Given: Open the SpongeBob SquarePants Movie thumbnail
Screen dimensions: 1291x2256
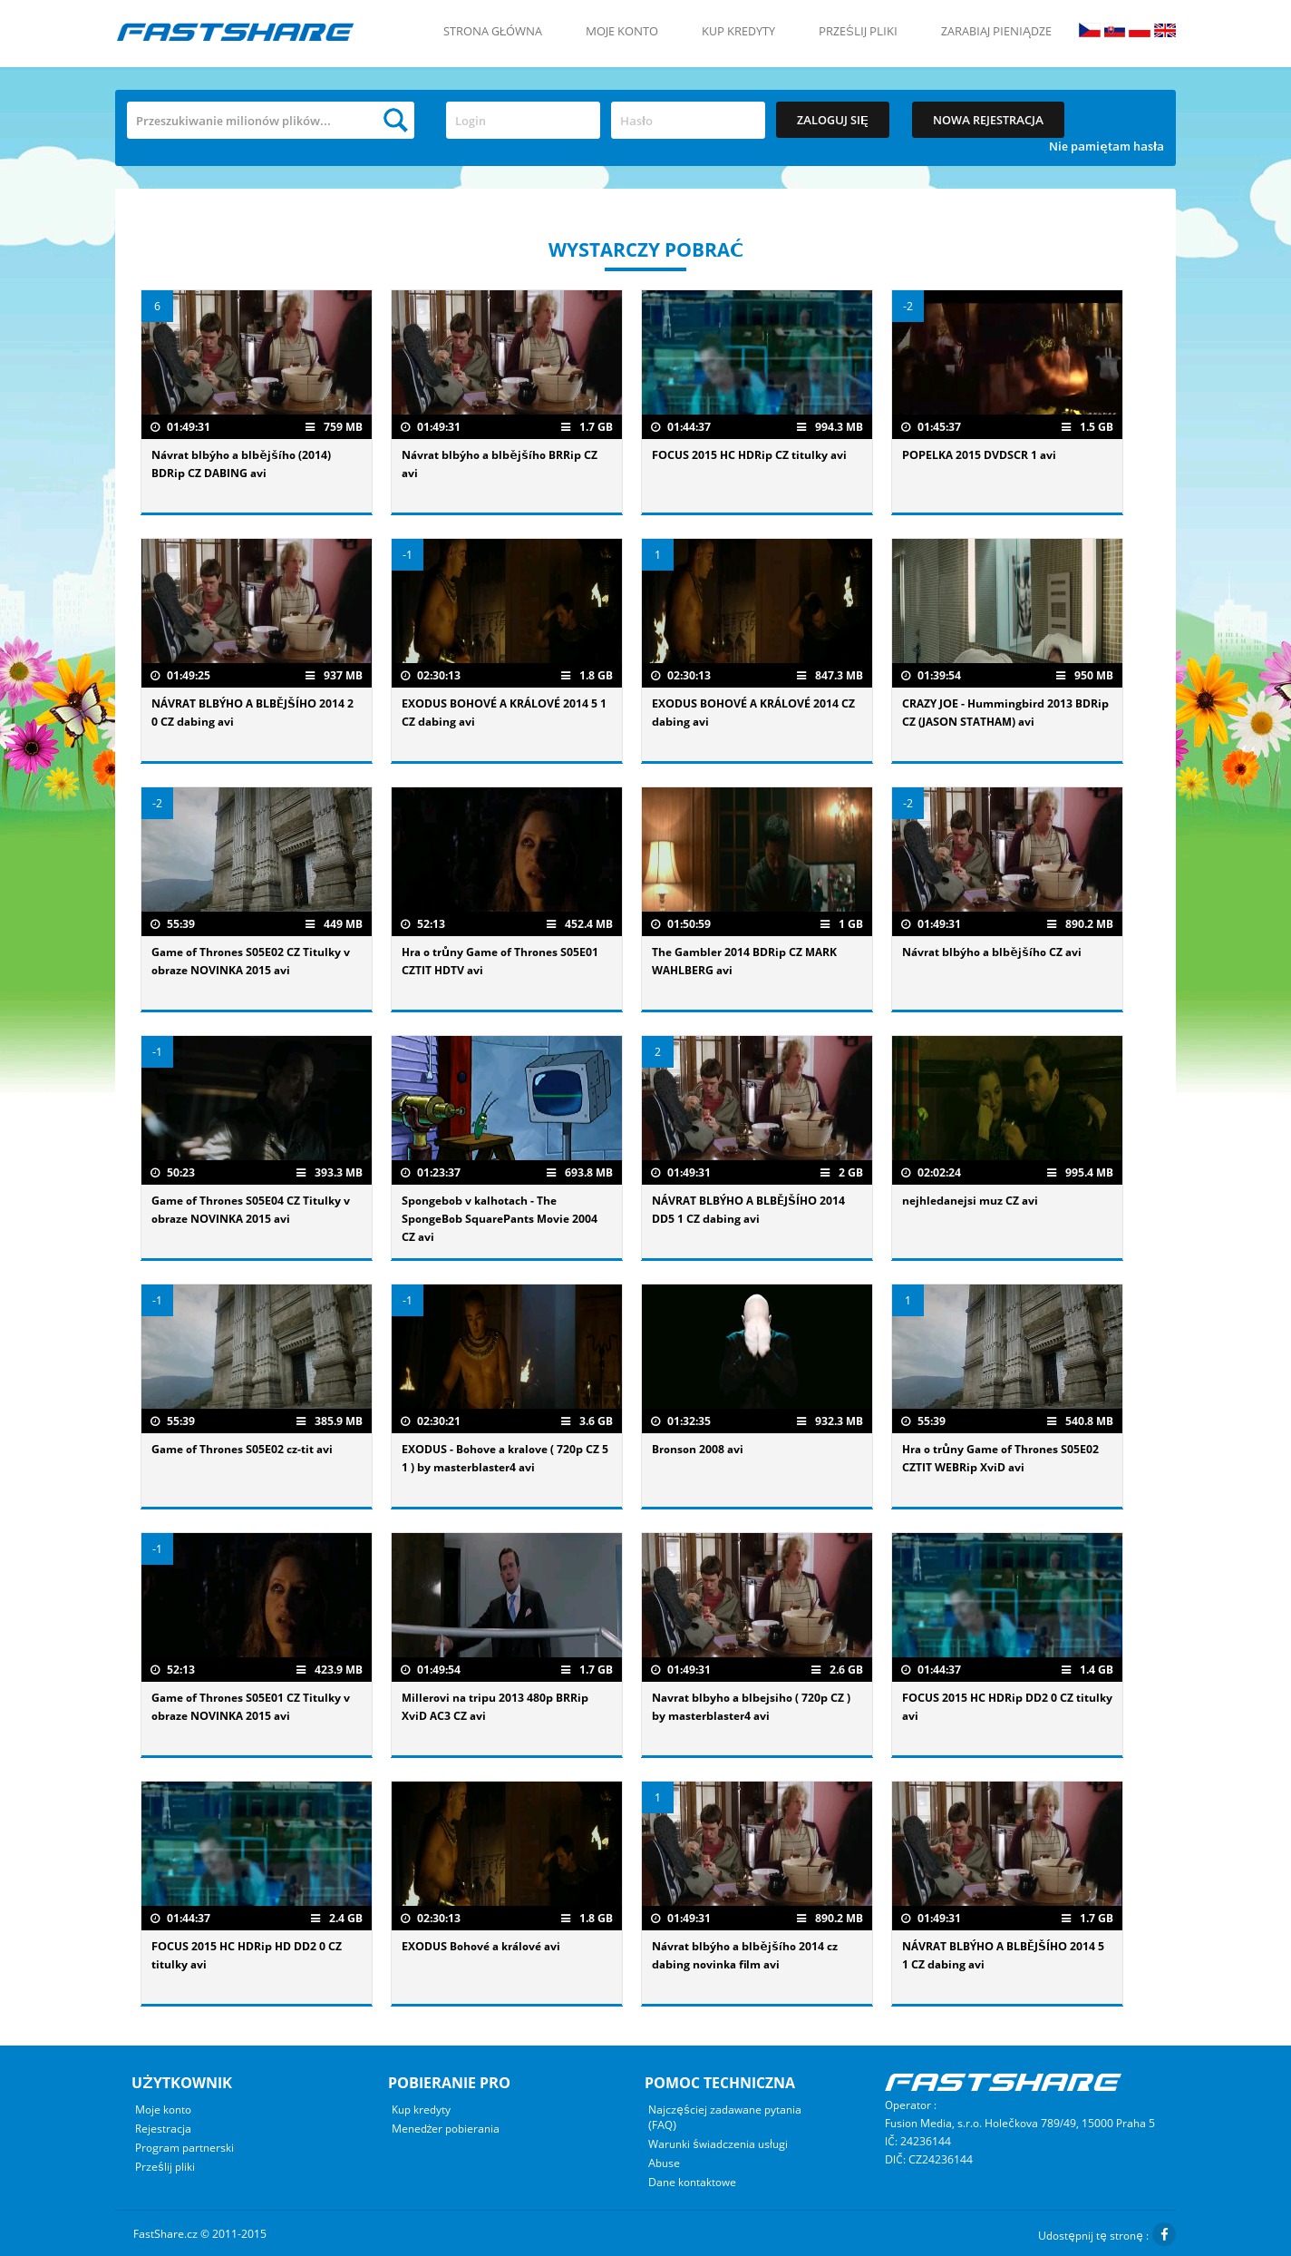Looking at the screenshot, I should (506, 1099).
